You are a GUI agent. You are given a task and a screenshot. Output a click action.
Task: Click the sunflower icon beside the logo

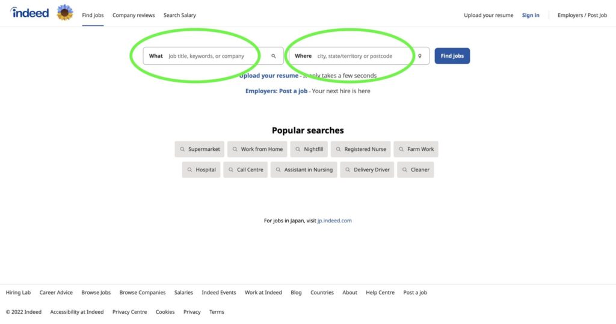(x=65, y=13)
